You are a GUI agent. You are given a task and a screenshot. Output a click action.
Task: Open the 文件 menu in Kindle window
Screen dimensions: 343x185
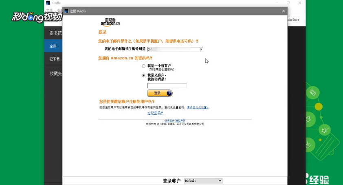click(49, 10)
